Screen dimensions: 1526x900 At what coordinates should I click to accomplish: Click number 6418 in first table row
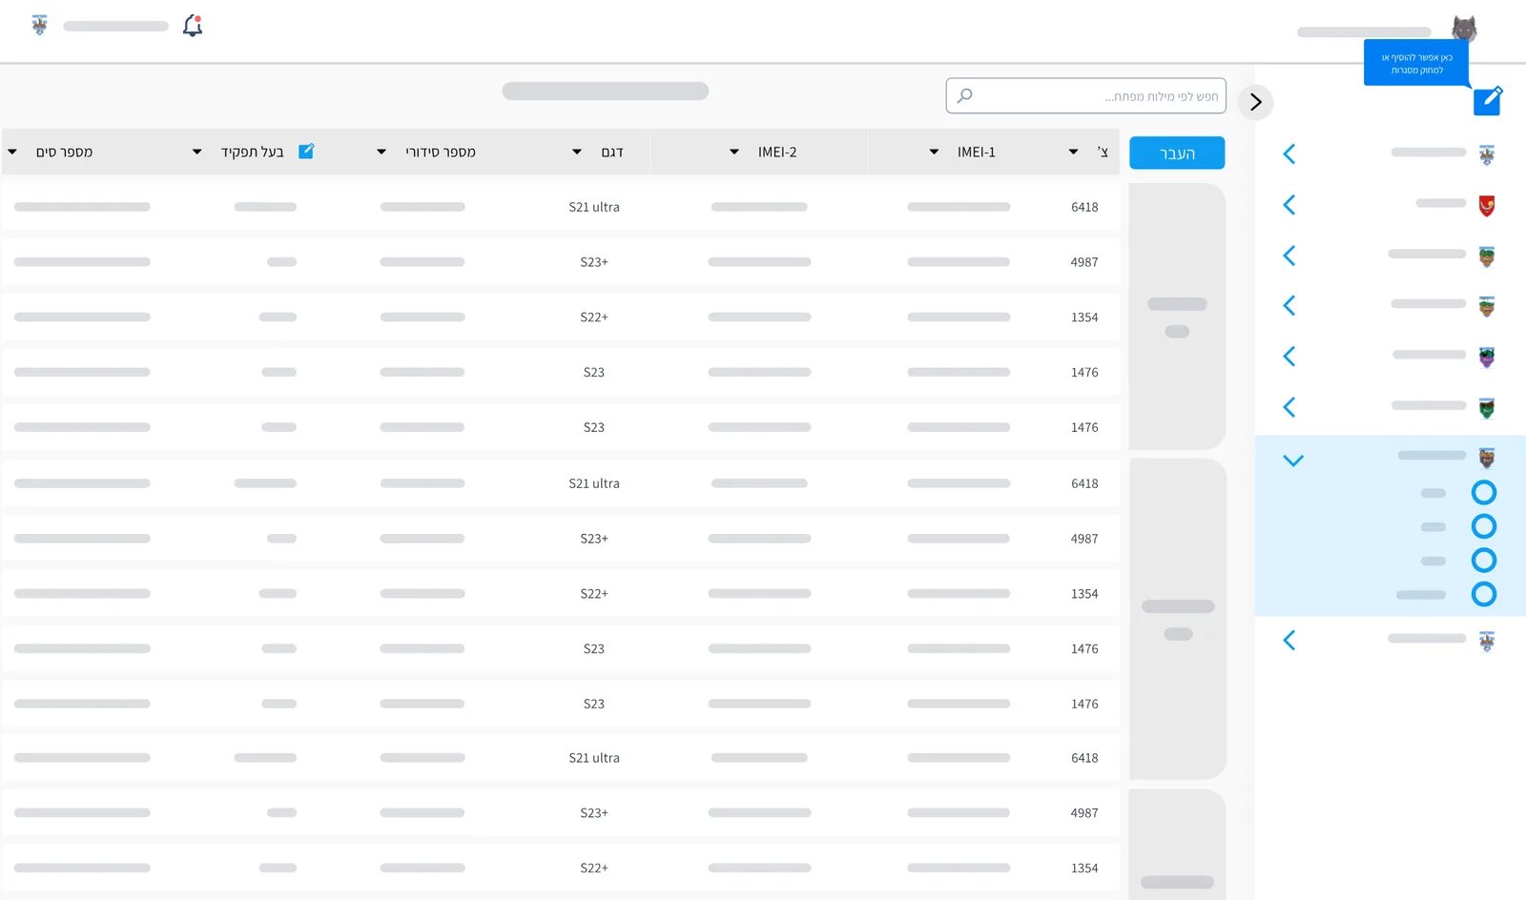tap(1084, 207)
